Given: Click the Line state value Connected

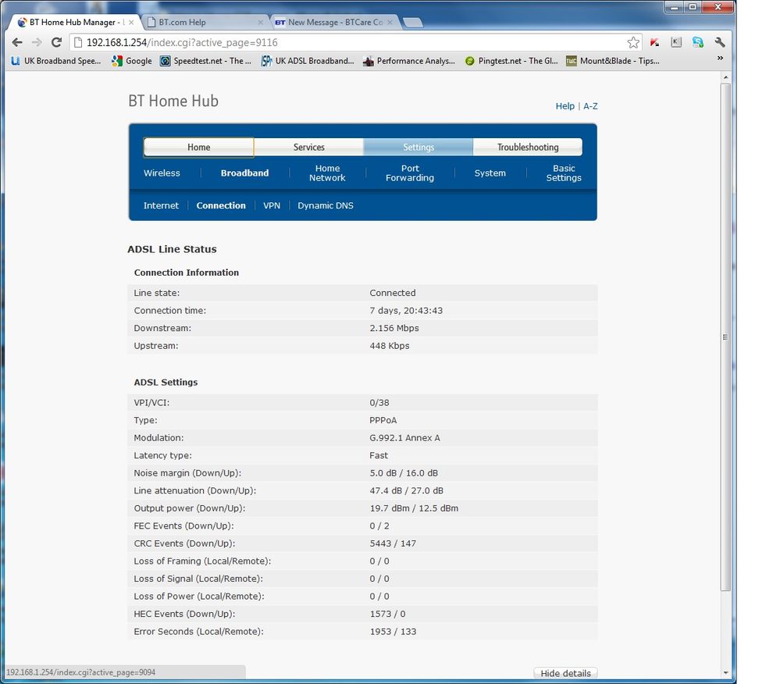Looking at the screenshot, I should (x=393, y=293).
